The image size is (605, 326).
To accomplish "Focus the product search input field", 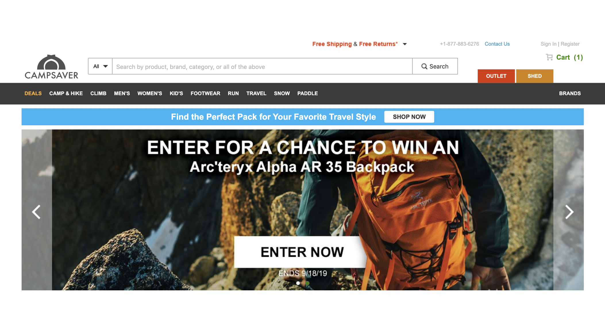I will click(262, 66).
